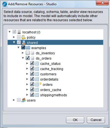This screenshot has height=128, width=110.
Task: Expand the customers table node
Action: tap(27, 74)
